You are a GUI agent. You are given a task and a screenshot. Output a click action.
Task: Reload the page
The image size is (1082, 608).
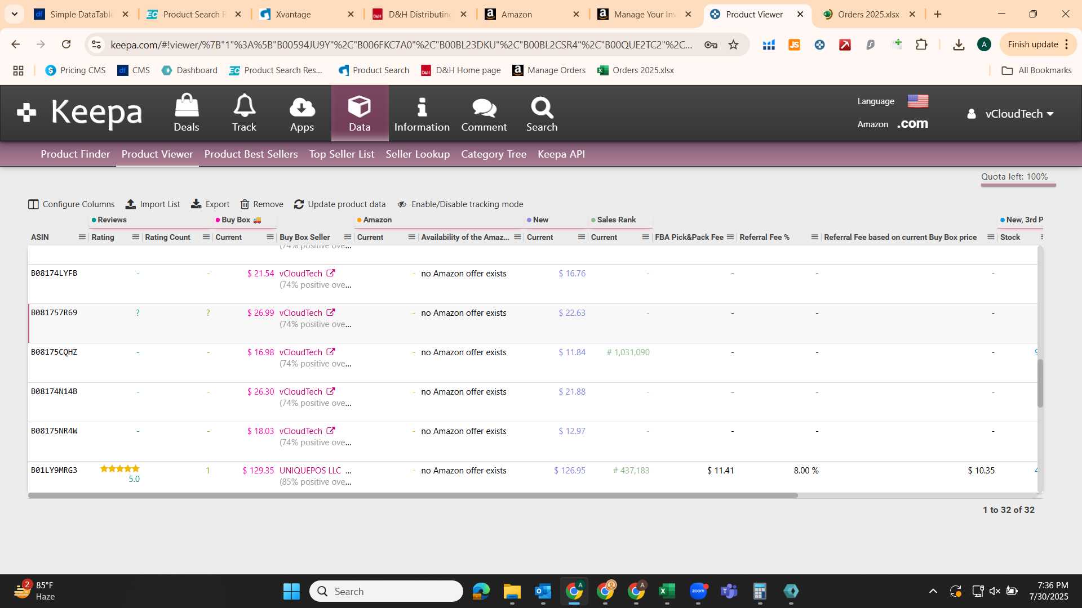point(66,44)
